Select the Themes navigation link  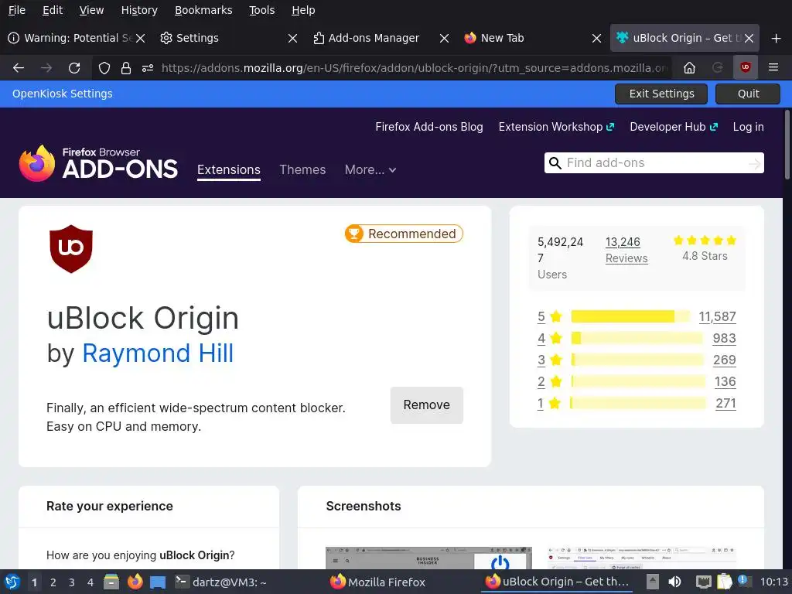coord(302,169)
